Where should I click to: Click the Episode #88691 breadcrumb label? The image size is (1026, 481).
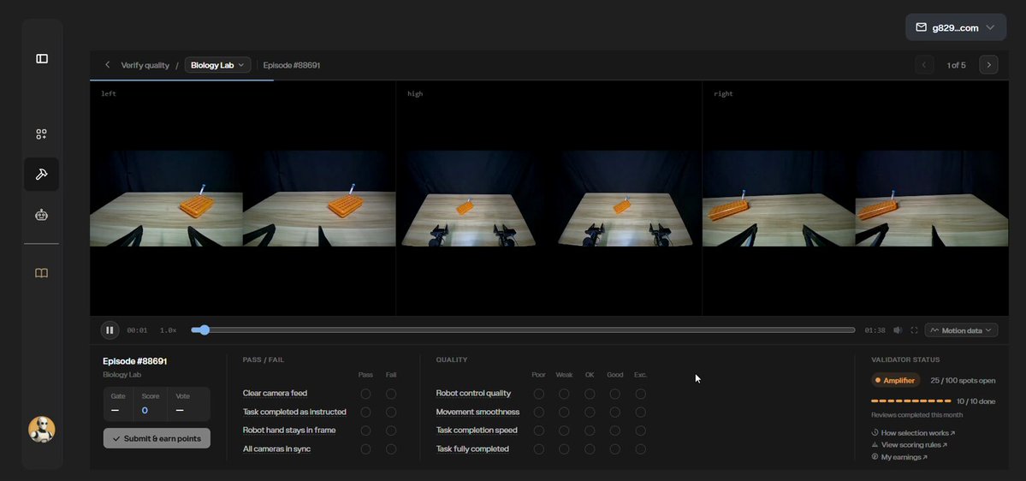pos(291,65)
